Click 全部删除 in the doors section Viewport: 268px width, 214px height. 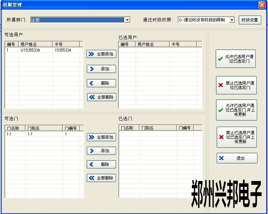point(101,178)
